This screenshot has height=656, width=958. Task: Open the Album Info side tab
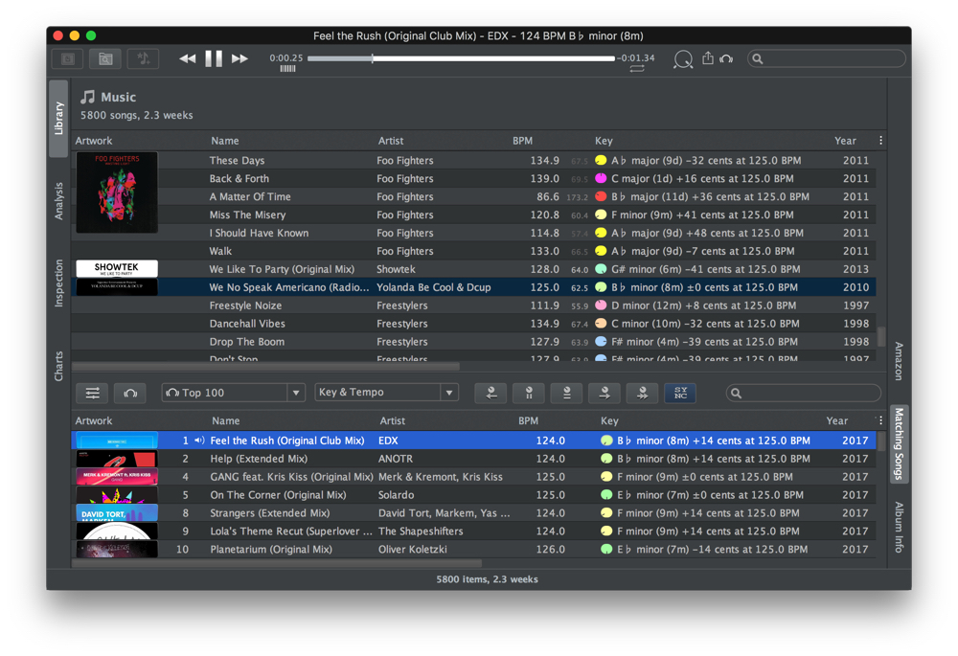899,527
